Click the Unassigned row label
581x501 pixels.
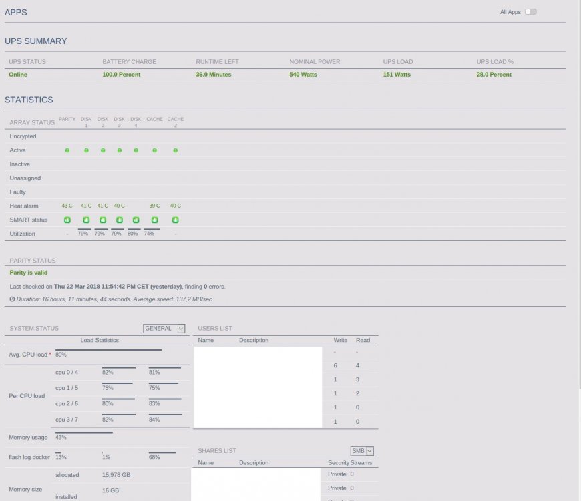(25, 178)
